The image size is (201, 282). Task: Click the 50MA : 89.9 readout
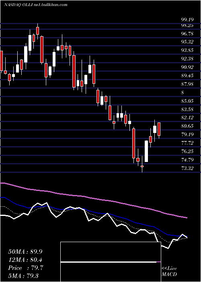tap(25, 252)
